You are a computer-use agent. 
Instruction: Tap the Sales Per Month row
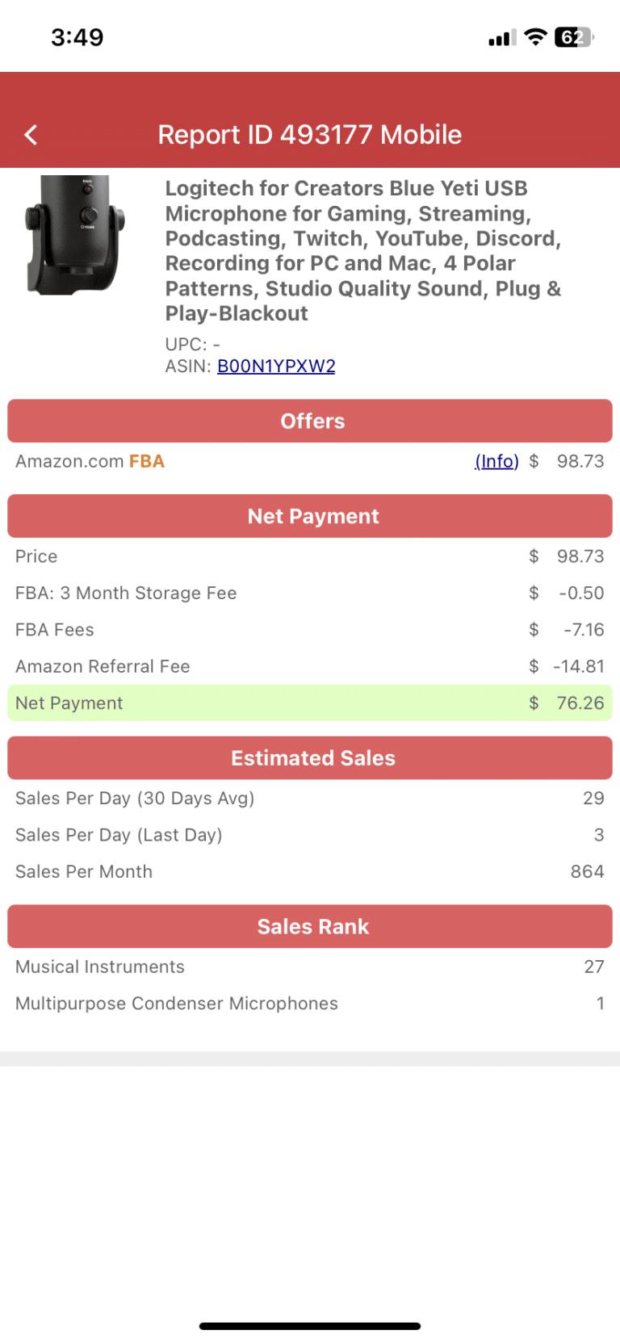click(310, 871)
